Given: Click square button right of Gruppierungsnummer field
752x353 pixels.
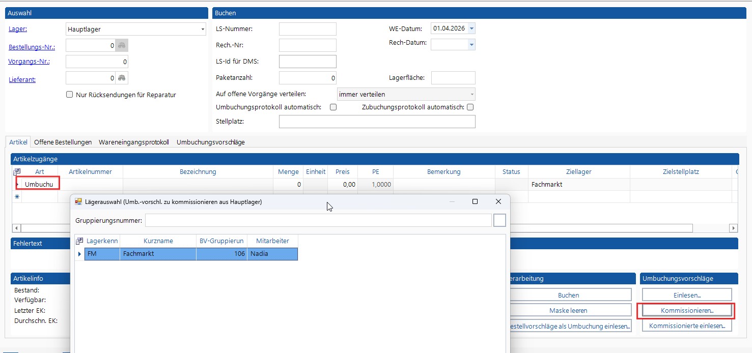Looking at the screenshot, I should [499, 220].
